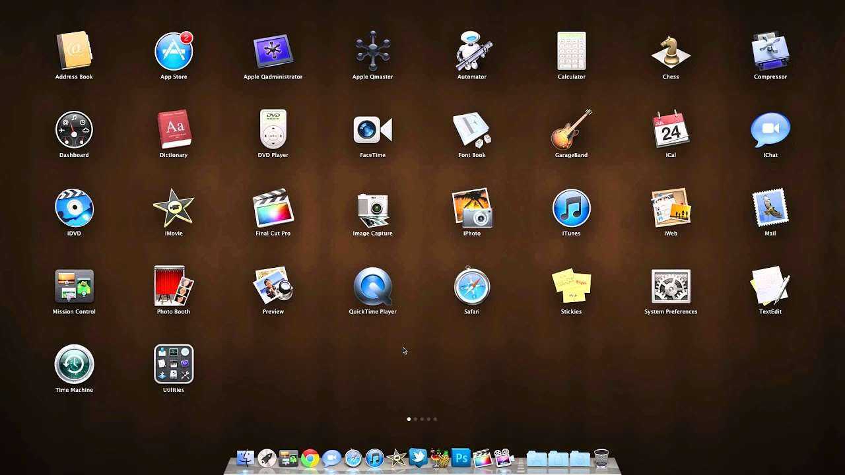
Task: Launch Stickies
Action: tap(571, 286)
